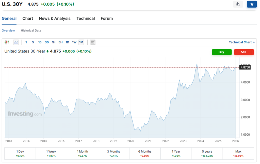Viewport: 260px width, 164px height.
Task: Switch to the Technical tab
Action: 86,19
